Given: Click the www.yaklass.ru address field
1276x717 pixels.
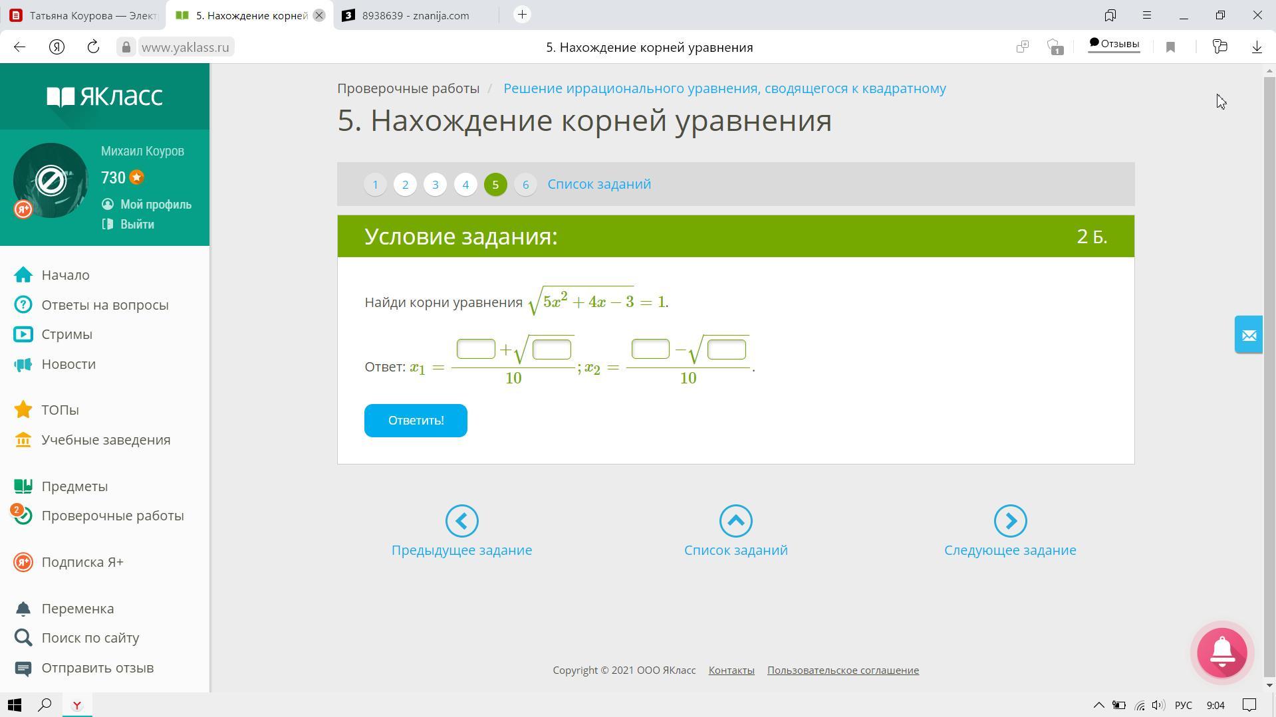Looking at the screenshot, I should pos(185,47).
